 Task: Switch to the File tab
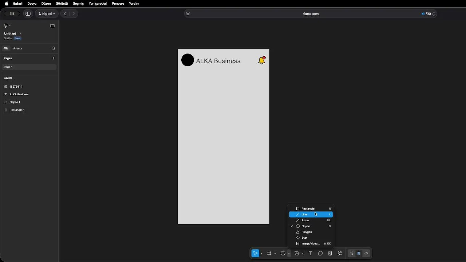click(x=6, y=48)
